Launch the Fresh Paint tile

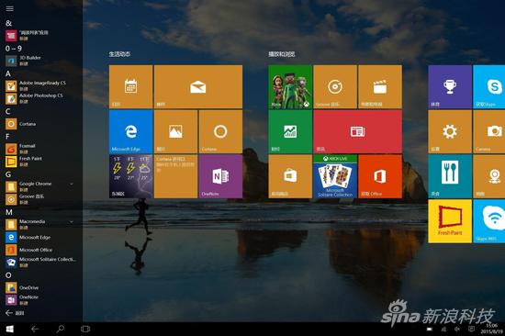point(450,221)
